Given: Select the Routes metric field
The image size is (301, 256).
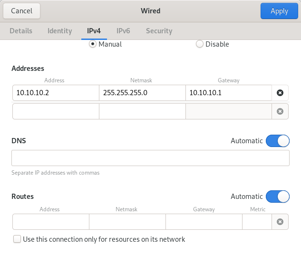Looking at the screenshot, I should pos(257,222).
